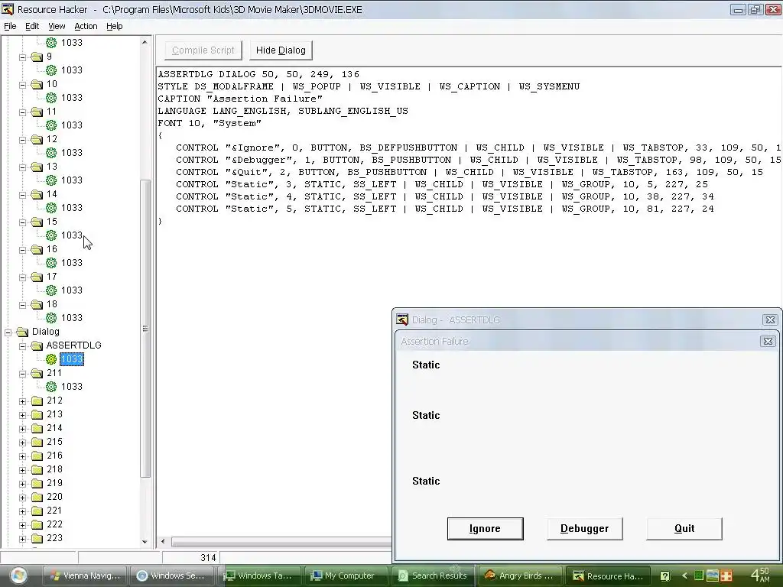This screenshot has width=783, height=587.
Task: Click the FONT 10, "System" script line
Action: (210, 123)
